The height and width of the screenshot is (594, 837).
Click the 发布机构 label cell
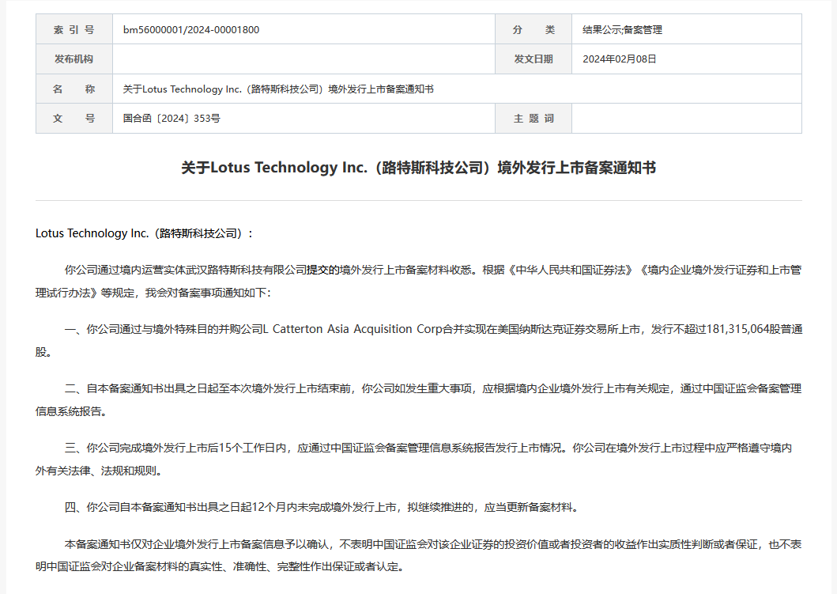(74, 59)
